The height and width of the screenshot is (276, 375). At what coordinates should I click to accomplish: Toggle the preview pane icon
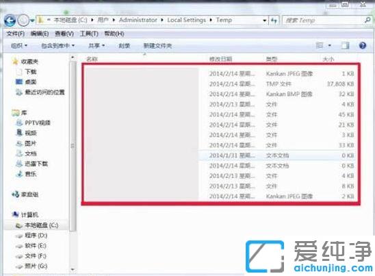click(345, 45)
